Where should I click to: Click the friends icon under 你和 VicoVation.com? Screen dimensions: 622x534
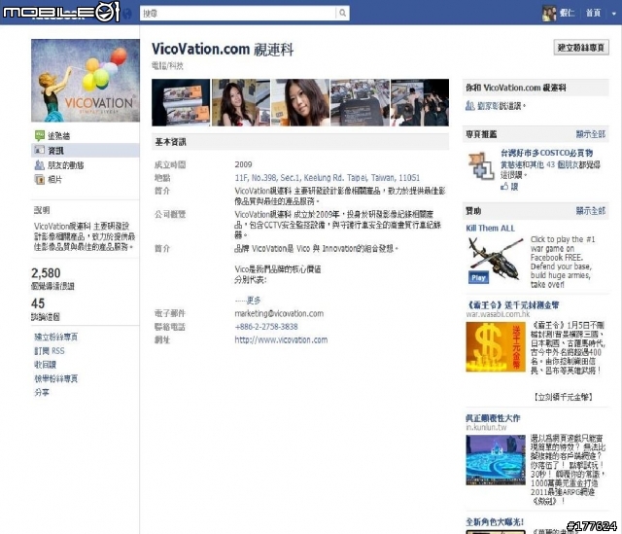point(470,106)
